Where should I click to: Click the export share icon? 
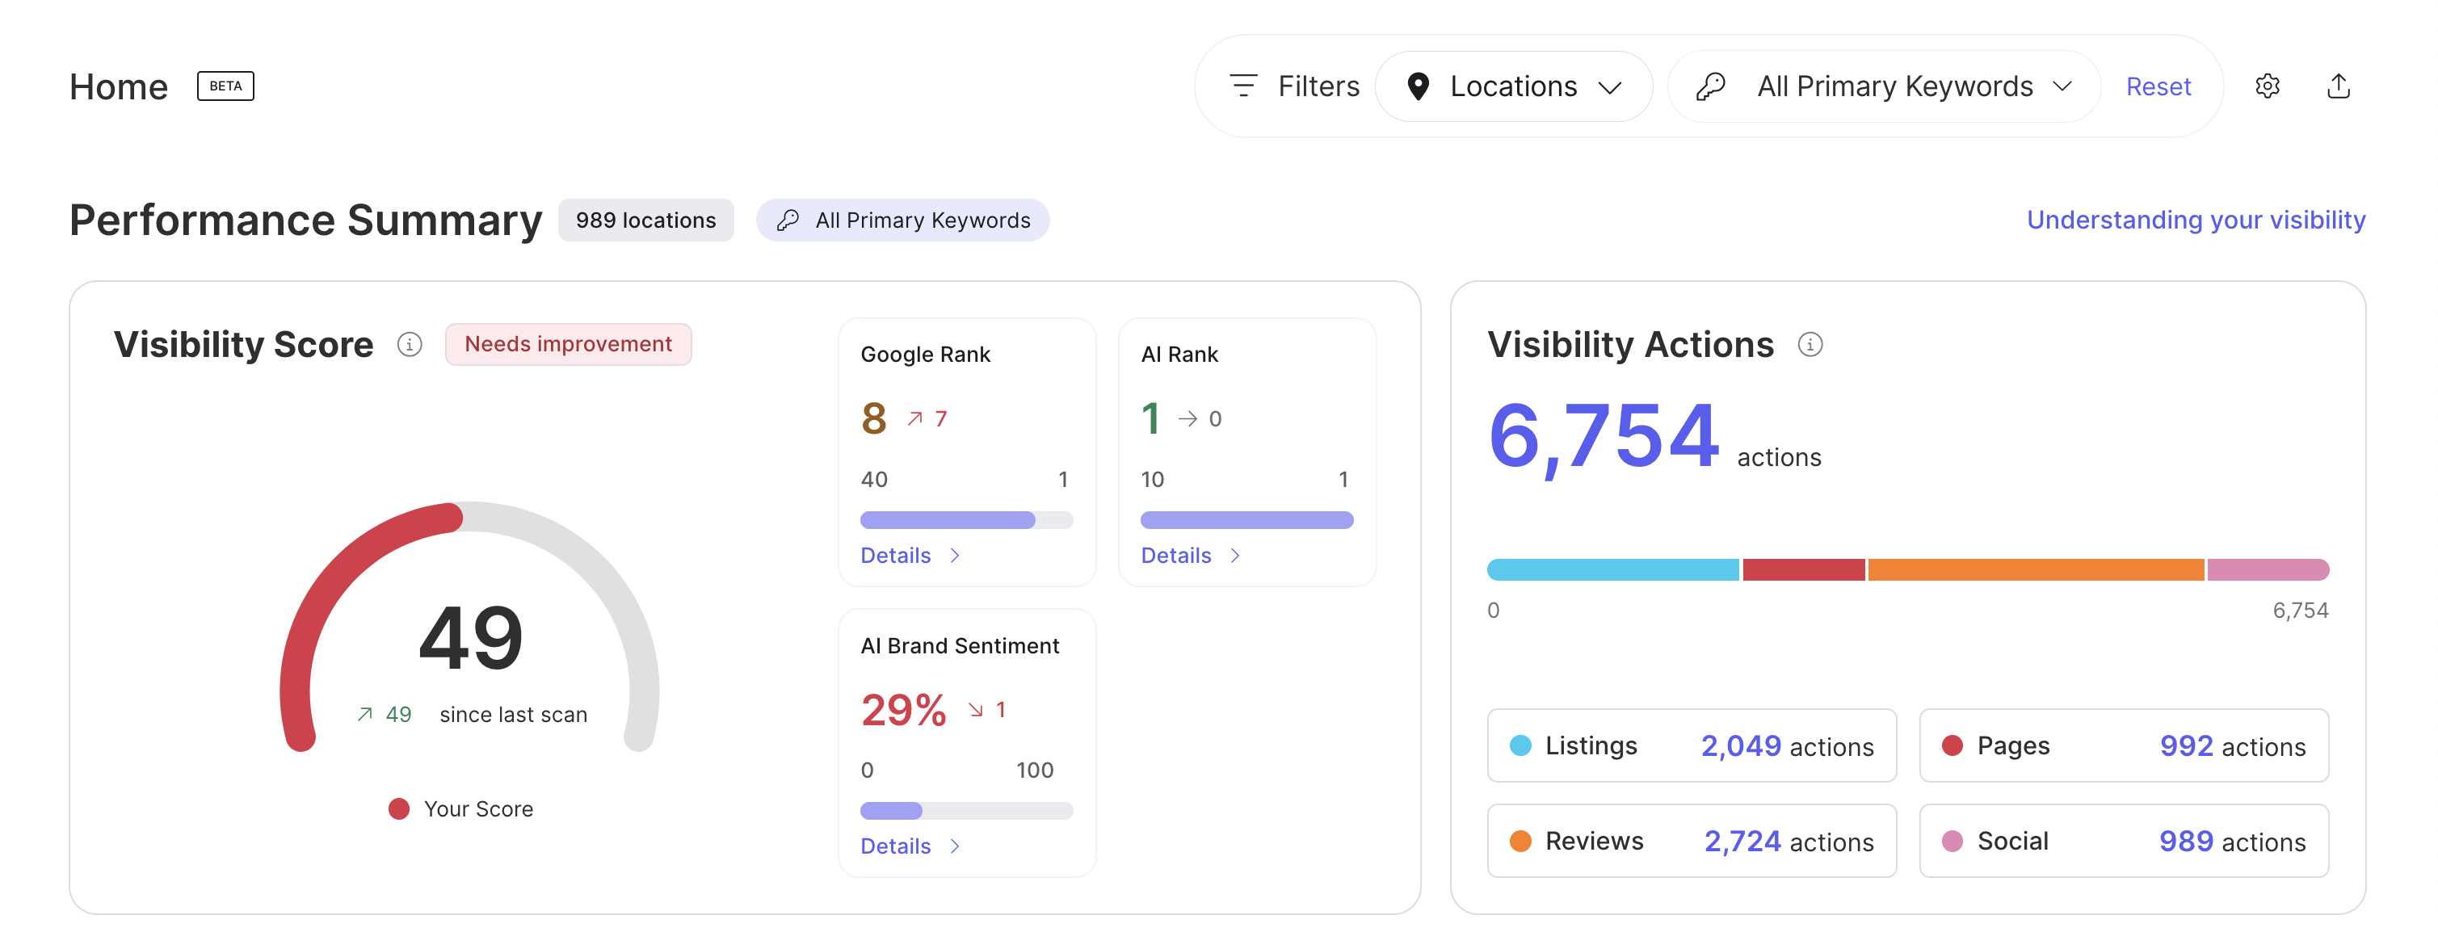click(x=2338, y=86)
